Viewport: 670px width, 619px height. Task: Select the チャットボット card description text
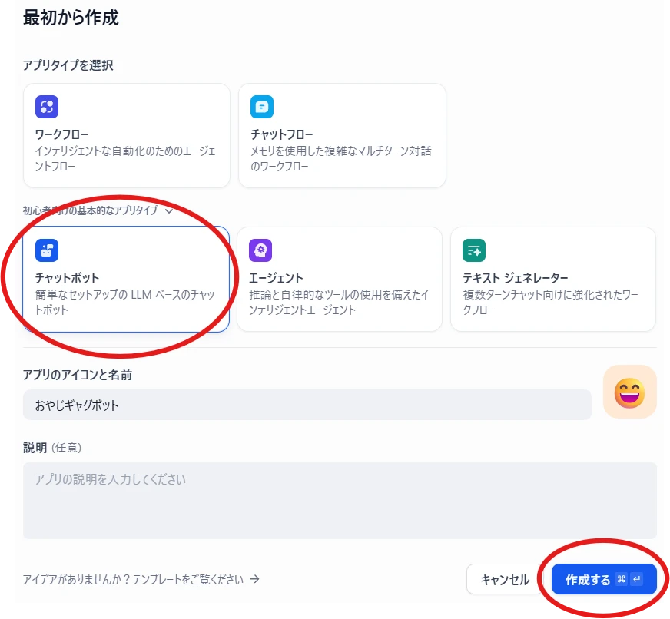click(124, 303)
